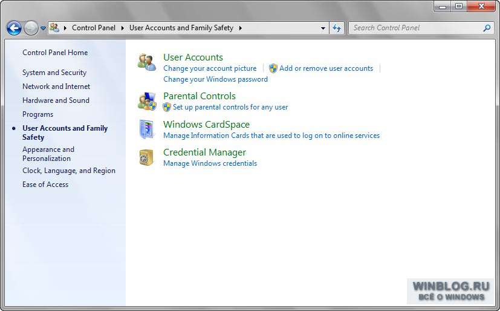Click shield icon beside Set up parental controls
The image size is (500, 311).
click(x=166, y=107)
